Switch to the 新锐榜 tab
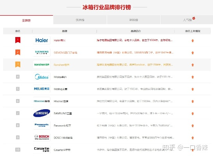 pyautogui.click(x=134, y=20)
